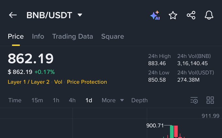The height and width of the screenshot is (138, 222).
Task: Select the 4h chart interval
Action: 72,100
